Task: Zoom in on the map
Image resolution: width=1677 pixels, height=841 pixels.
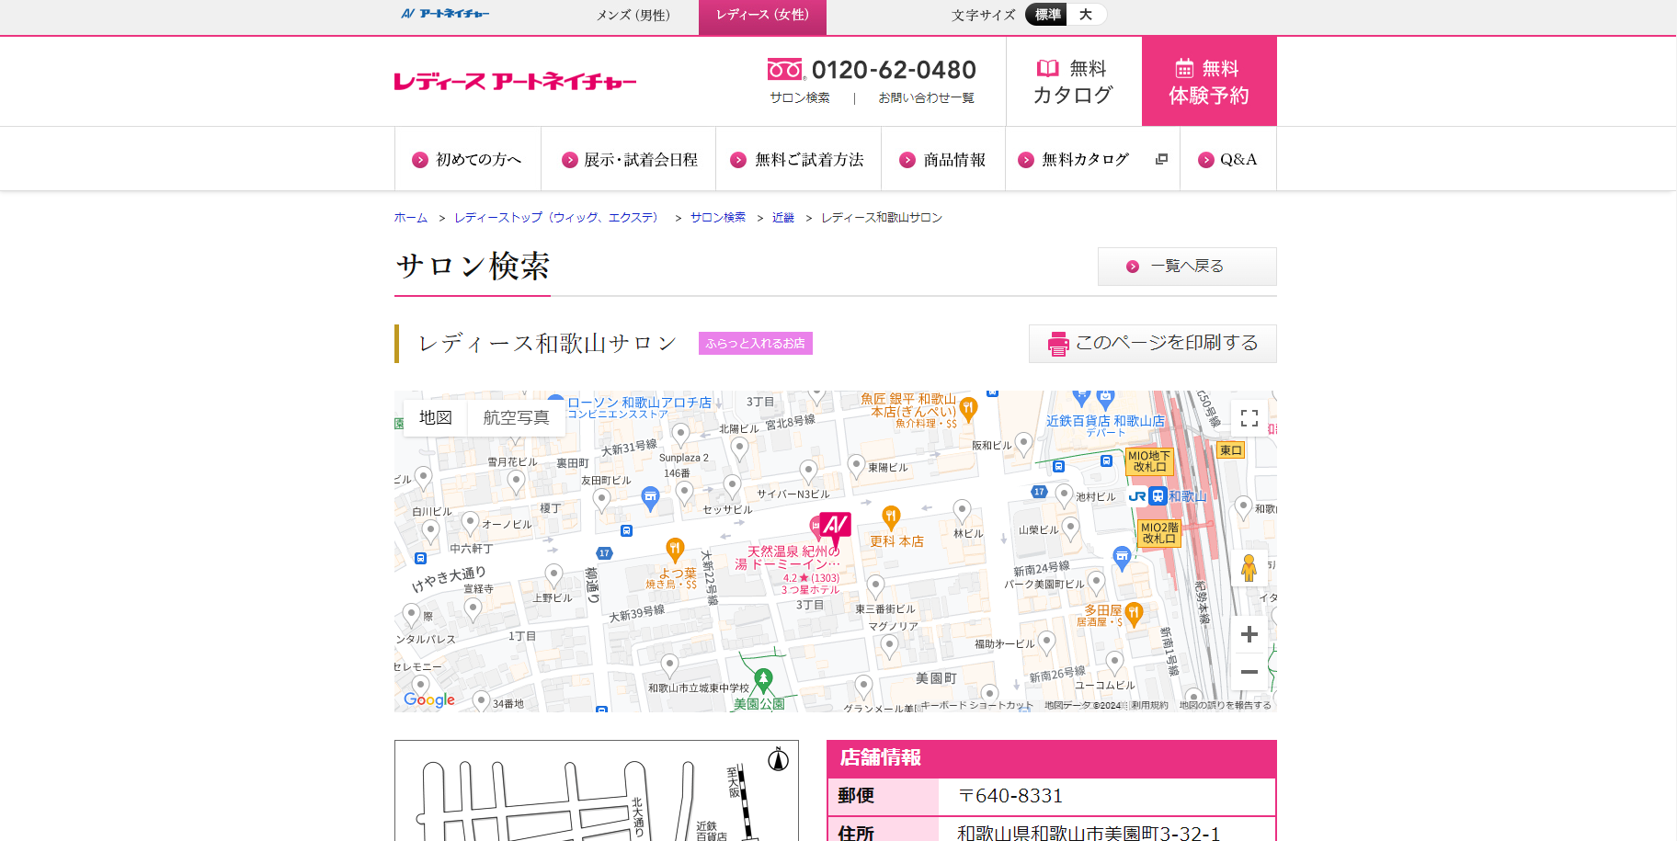Action: coord(1249,634)
